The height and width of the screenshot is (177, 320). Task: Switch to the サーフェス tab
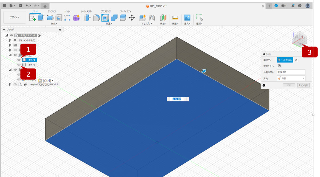[52, 11]
